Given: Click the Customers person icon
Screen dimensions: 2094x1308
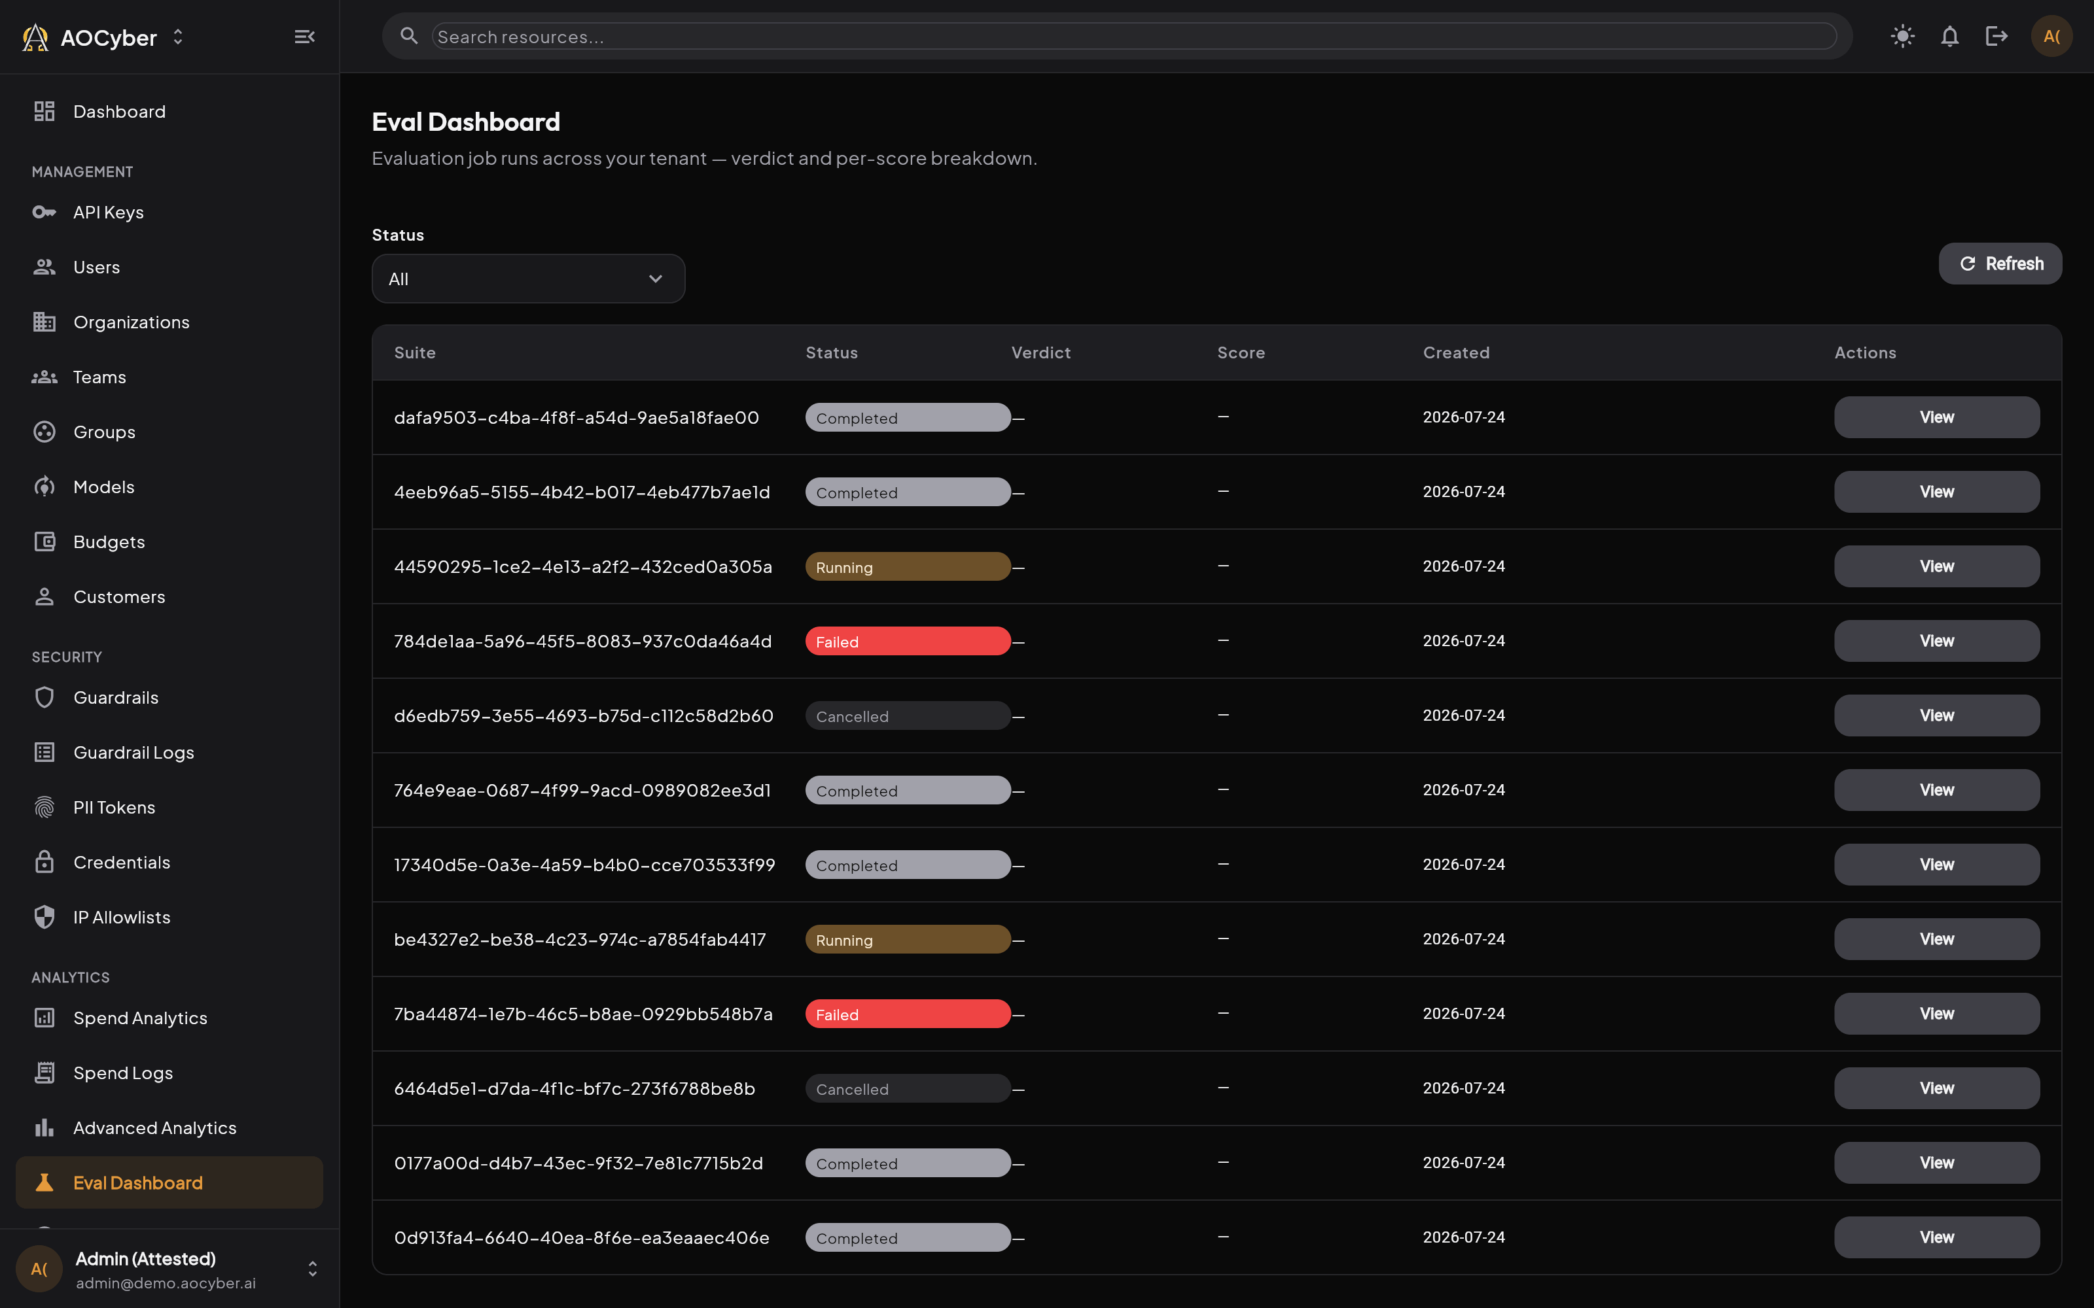Looking at the screenshot, I should pos(44,597).
